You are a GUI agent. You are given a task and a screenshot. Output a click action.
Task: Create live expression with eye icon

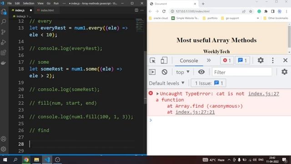[x=201, y=72]
